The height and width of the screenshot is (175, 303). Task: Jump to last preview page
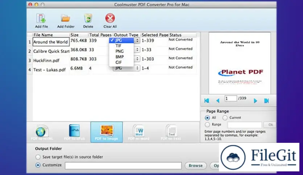pos(266,101)
